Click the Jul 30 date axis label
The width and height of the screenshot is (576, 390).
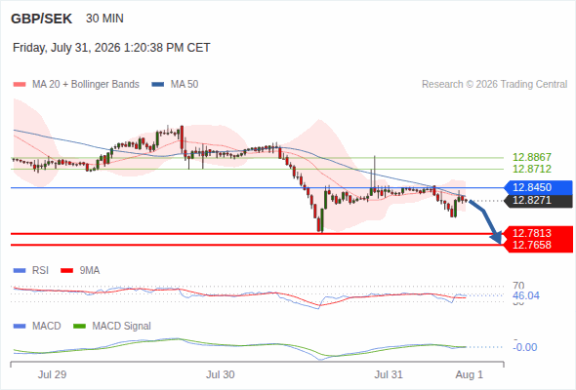(x=221, y=375)
